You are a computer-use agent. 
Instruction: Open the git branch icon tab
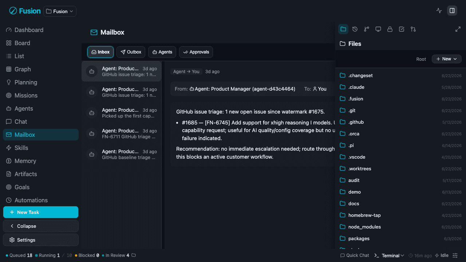367,29
